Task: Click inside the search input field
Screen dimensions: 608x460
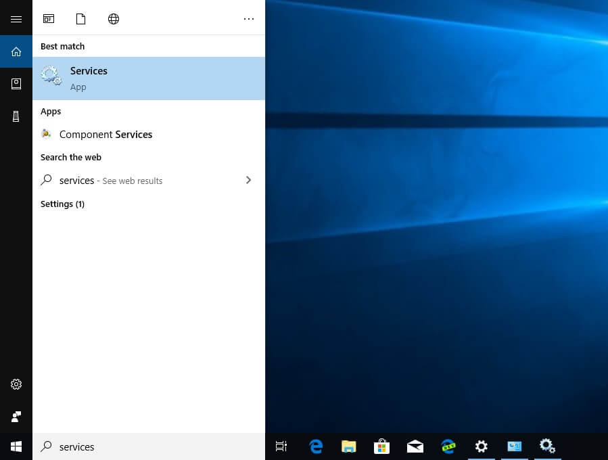Action: pos(135,446)
